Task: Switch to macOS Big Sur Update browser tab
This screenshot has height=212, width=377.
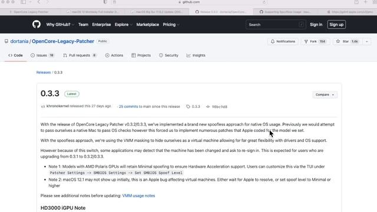Action: coord(157,12)
